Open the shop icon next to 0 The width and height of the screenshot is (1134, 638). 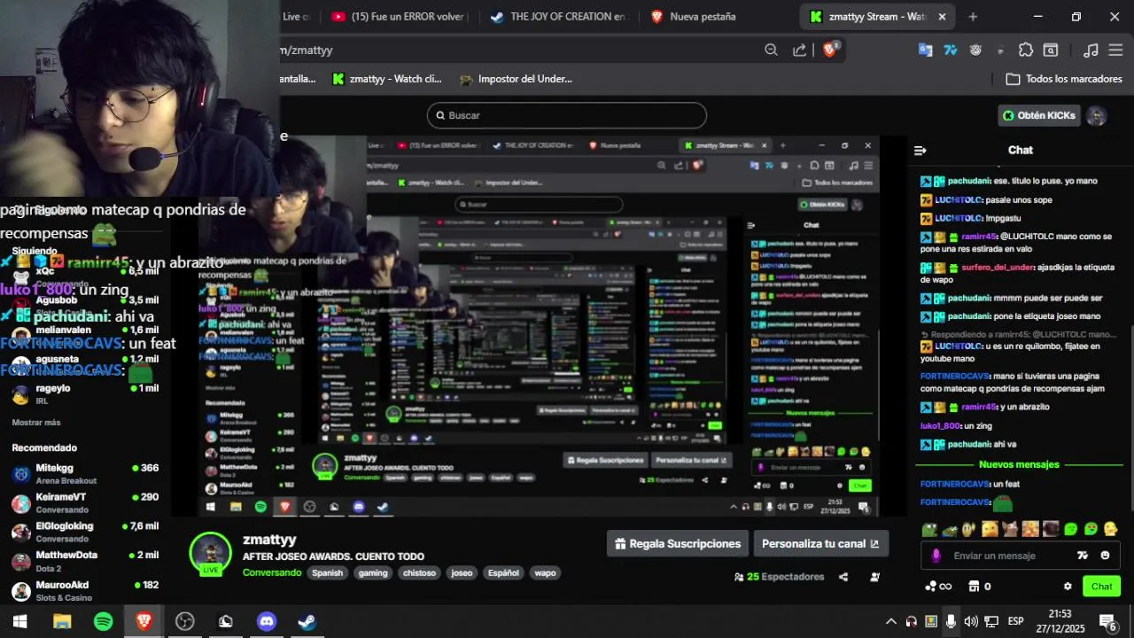pos(974,587)
